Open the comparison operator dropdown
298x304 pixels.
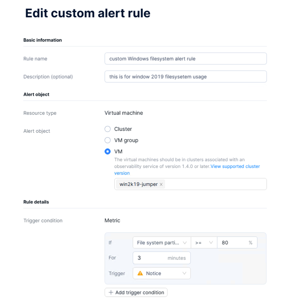click(x=204, y=243)
